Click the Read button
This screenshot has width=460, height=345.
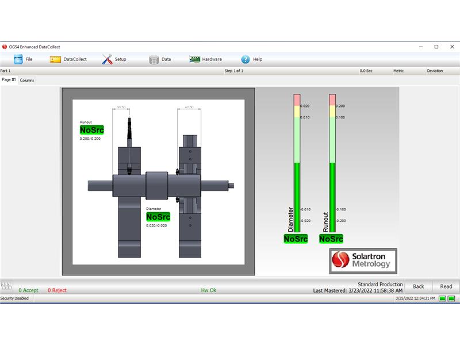pos(446,286)
